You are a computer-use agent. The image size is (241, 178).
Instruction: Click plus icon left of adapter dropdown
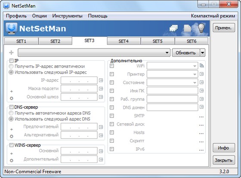tap(11, 52)
